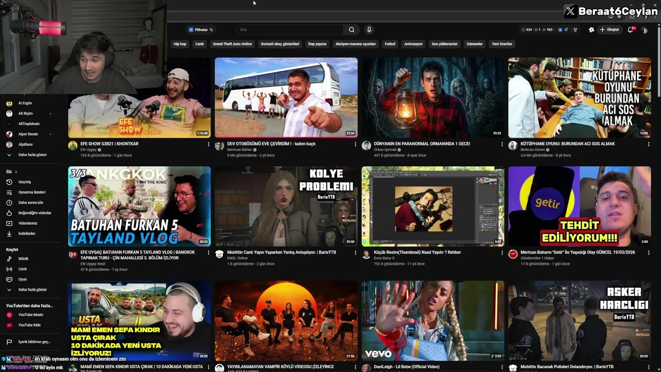Open options menu for Küçük Resim Rehber video
This screenshot has width=661, height=372.
pyautogui.click(x=502, y=253)
